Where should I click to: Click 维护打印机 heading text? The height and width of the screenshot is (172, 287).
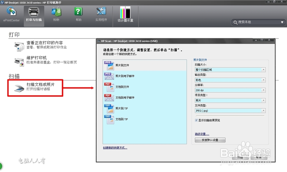[36, 58]
